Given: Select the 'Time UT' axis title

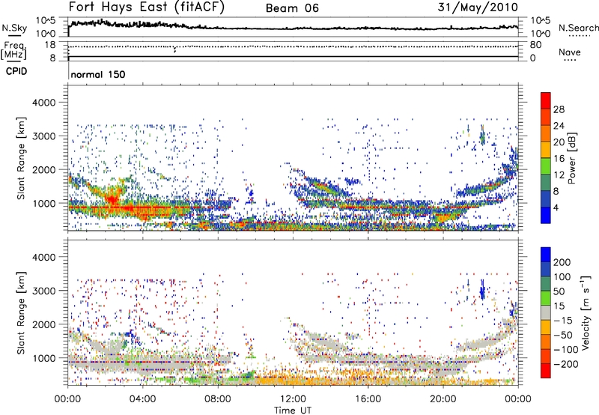Looking at the screenshot, I should tap(293, 411).
